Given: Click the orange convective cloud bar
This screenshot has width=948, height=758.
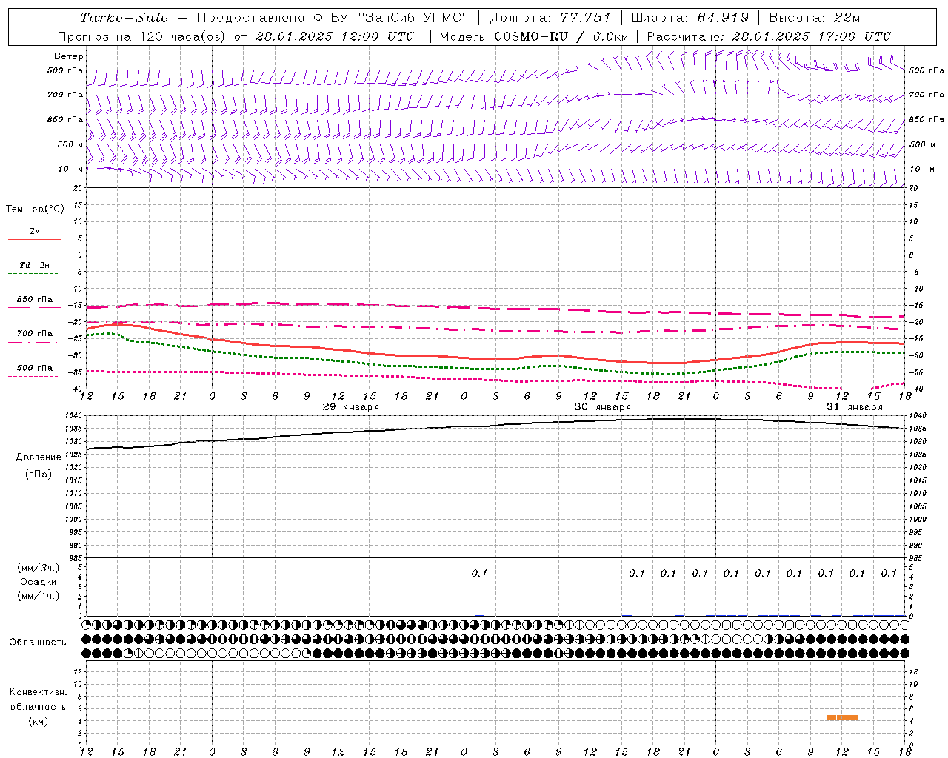Looking at the screenshot, I should point(842,717).
